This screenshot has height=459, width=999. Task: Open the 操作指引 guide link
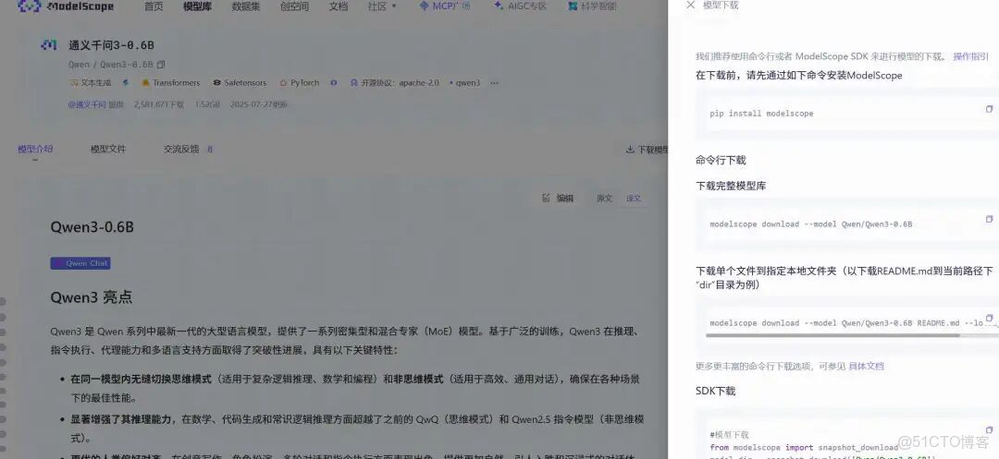tap(971, 56)
